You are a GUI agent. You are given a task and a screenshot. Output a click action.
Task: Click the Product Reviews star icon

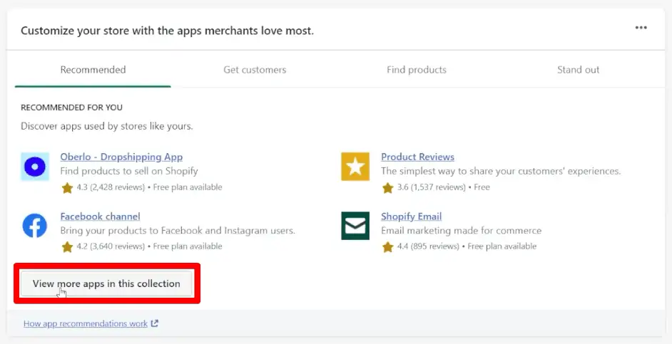tap(355, 167)
